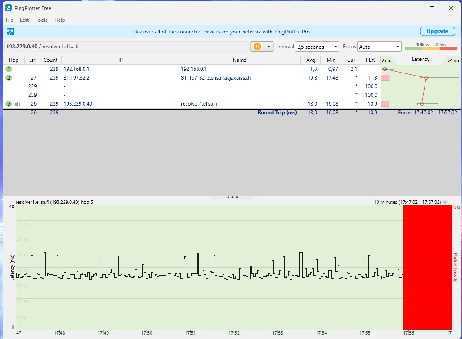Open the File menu
The image size is (462, 339).
10,20
